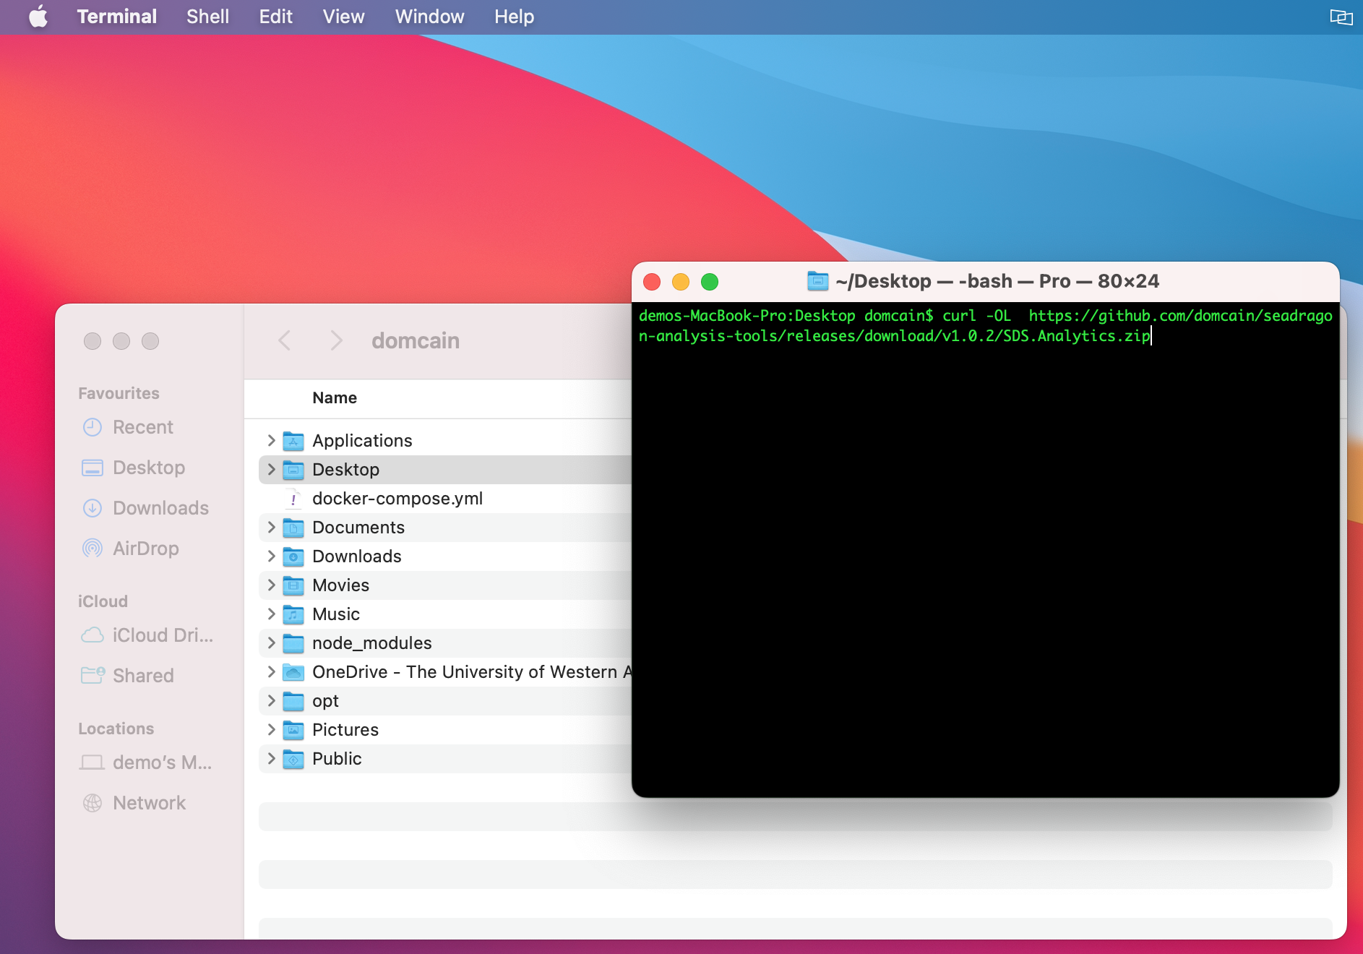
Task: Open the Window menu
Action: point(429,17)
